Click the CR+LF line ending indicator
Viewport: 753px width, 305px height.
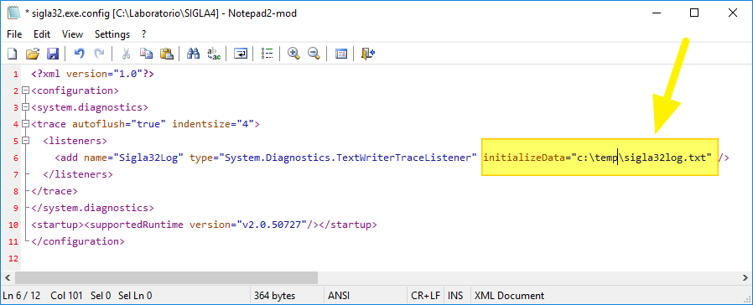[x=425, y=296]
